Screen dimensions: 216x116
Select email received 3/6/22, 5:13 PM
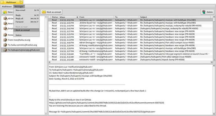coord(131,40)
